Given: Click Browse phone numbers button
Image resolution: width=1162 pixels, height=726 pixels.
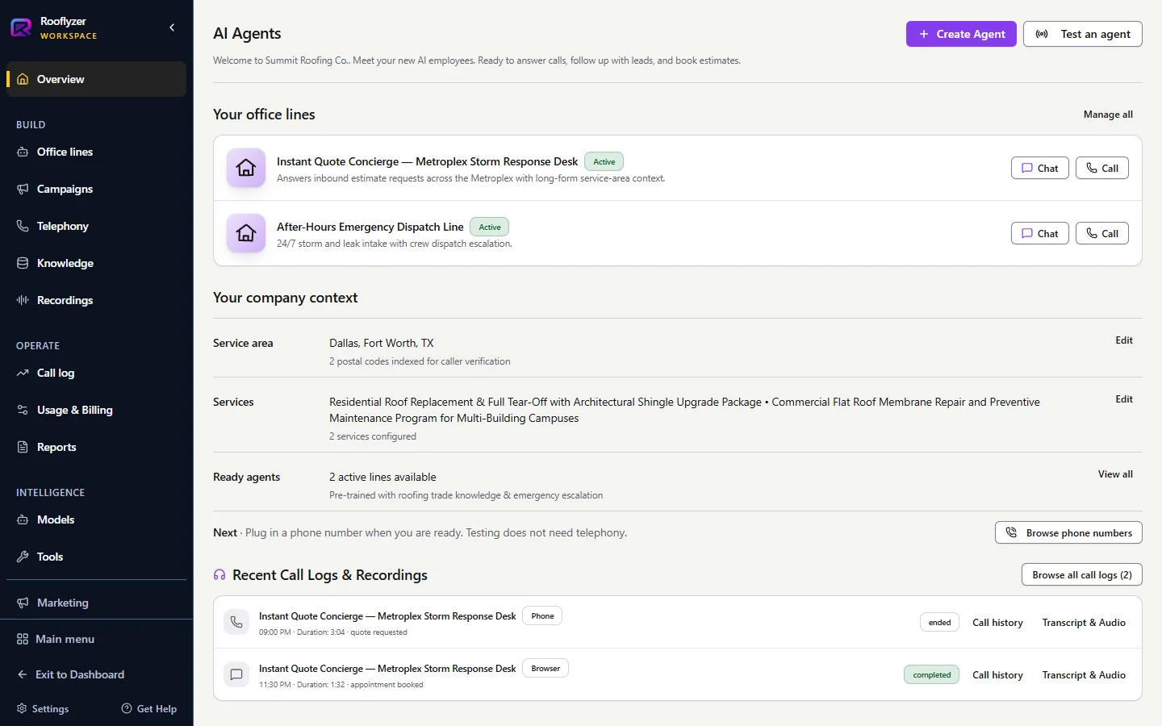Looking at the screenshot, I should click(x=1068, y=532).
